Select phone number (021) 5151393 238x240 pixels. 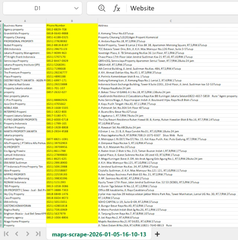[x=72, y=182]
